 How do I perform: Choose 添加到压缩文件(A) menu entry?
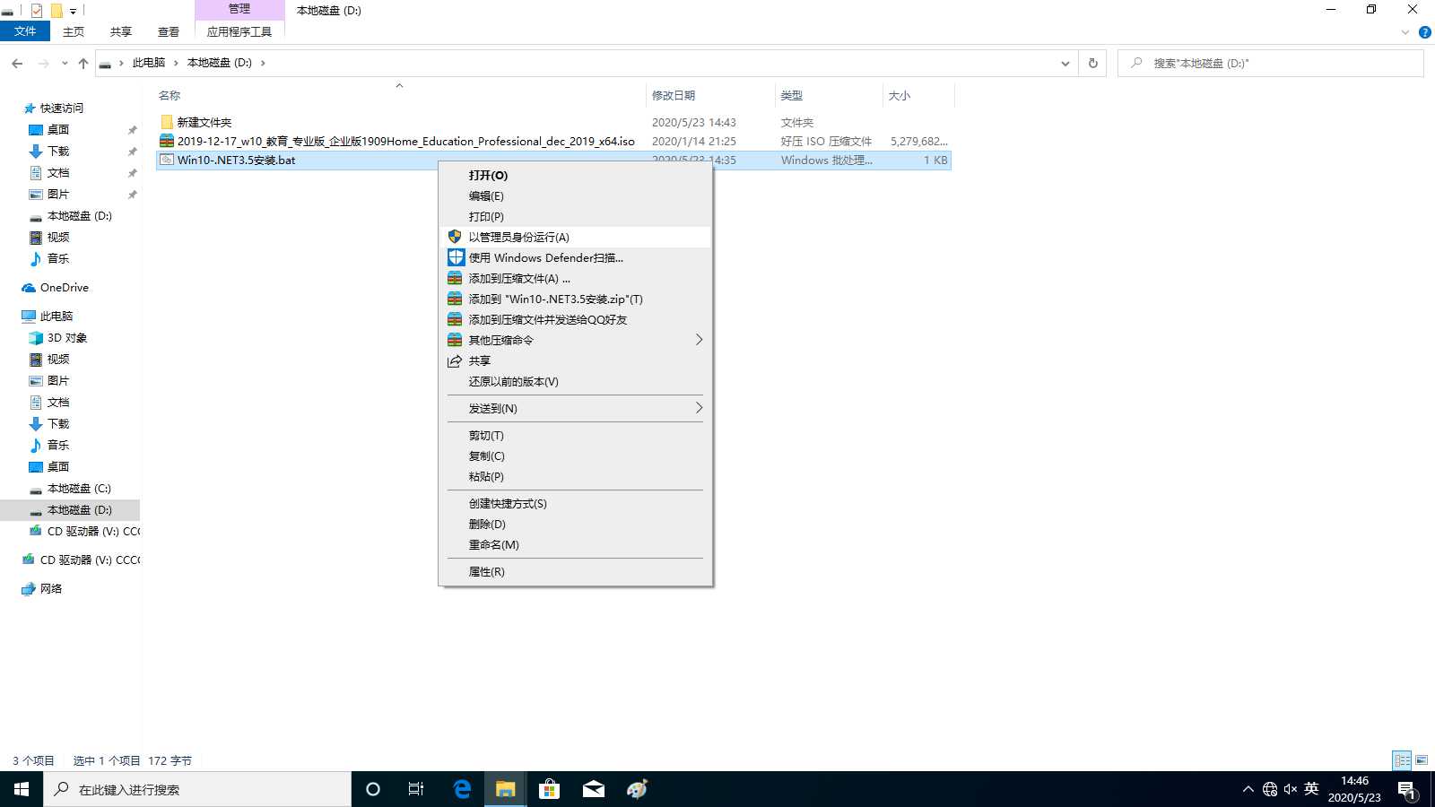click(575, 278)
